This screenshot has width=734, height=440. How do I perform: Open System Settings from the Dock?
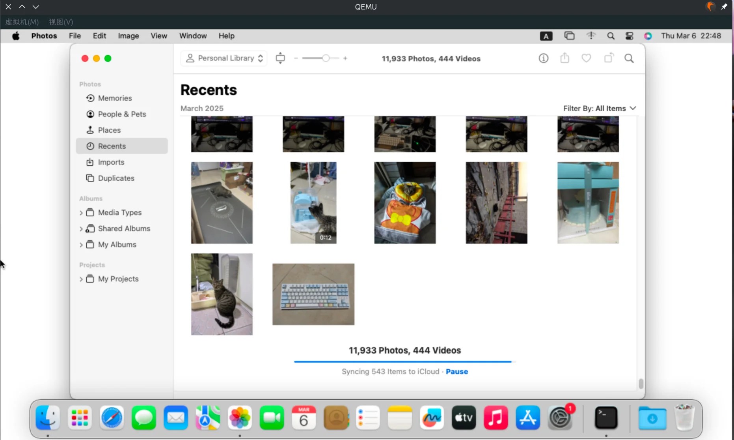click(x=560, y=418)
